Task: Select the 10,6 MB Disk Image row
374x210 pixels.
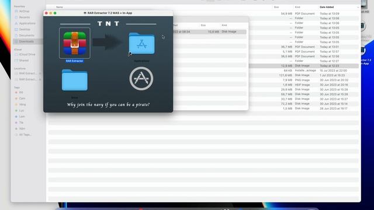Action: coord(210,32)
